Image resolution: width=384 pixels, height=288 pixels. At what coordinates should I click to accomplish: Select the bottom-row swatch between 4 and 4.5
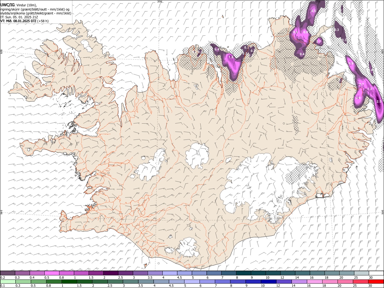(161, 281)
